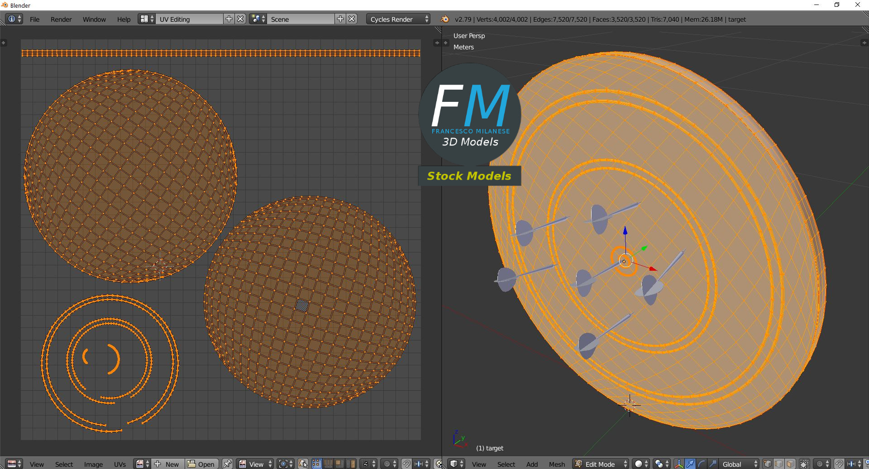Open the View menu in the UV editor header
The width and height of the screenshot is (869, 469).
click(37, 464)
